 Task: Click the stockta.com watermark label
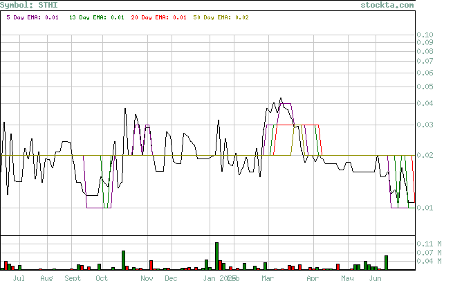[x=387, y=5]
